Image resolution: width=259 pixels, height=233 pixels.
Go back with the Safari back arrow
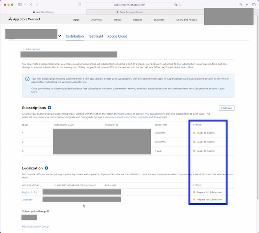click(31, 4)
